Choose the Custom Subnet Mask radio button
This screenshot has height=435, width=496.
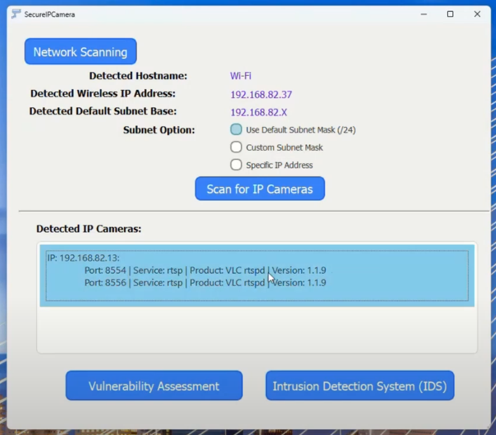pos(236,147)
